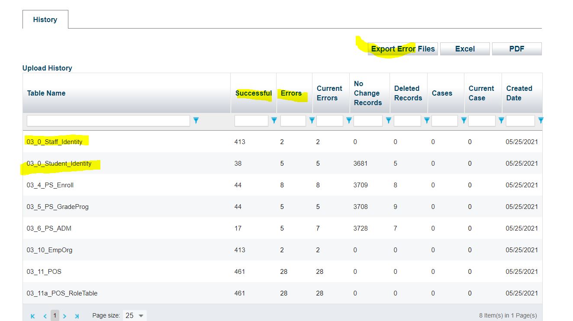Select the History tab
This screenshot has width=573, height=321.
pos(45,19)
